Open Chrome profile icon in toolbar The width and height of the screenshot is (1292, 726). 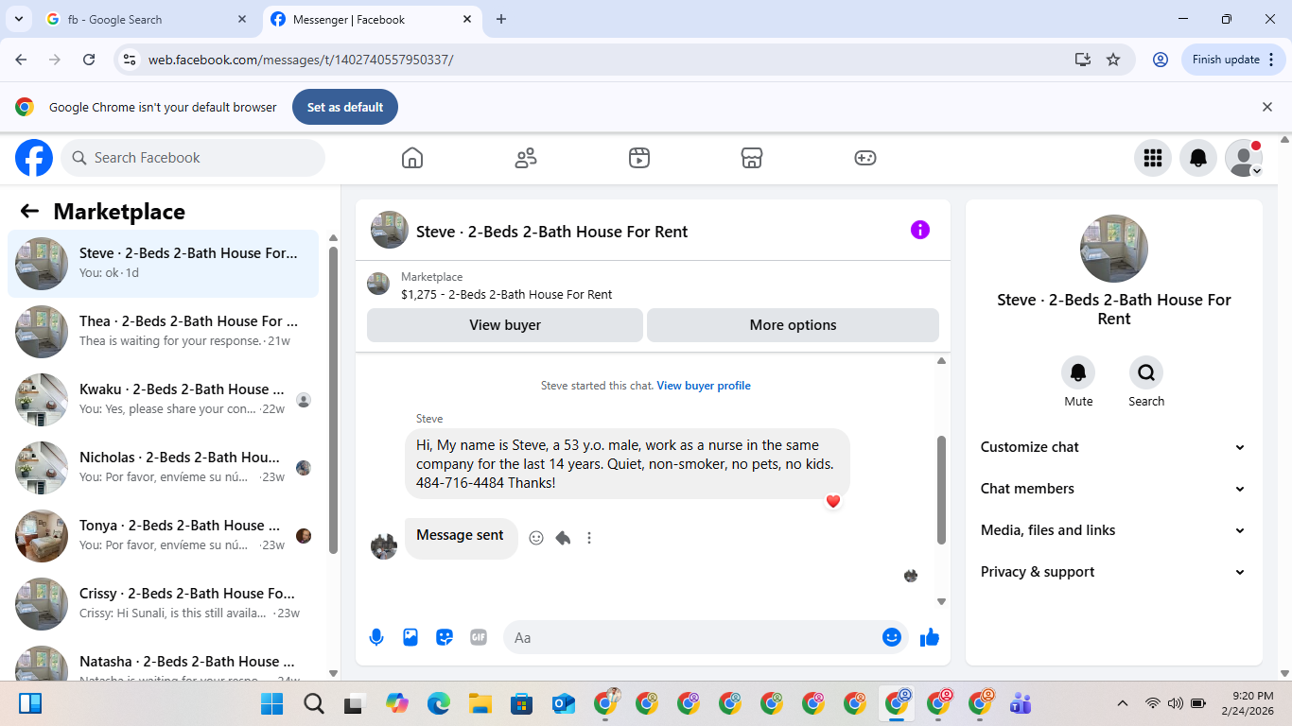1161,59
